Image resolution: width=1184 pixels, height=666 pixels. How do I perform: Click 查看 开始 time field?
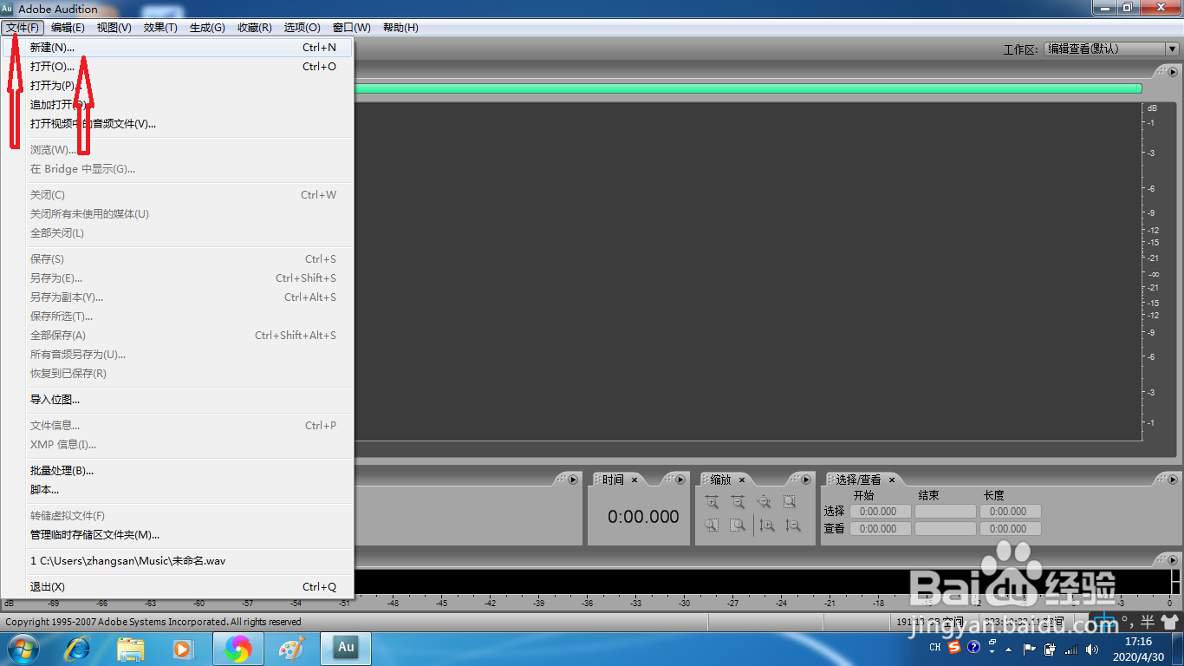[880, 528]
